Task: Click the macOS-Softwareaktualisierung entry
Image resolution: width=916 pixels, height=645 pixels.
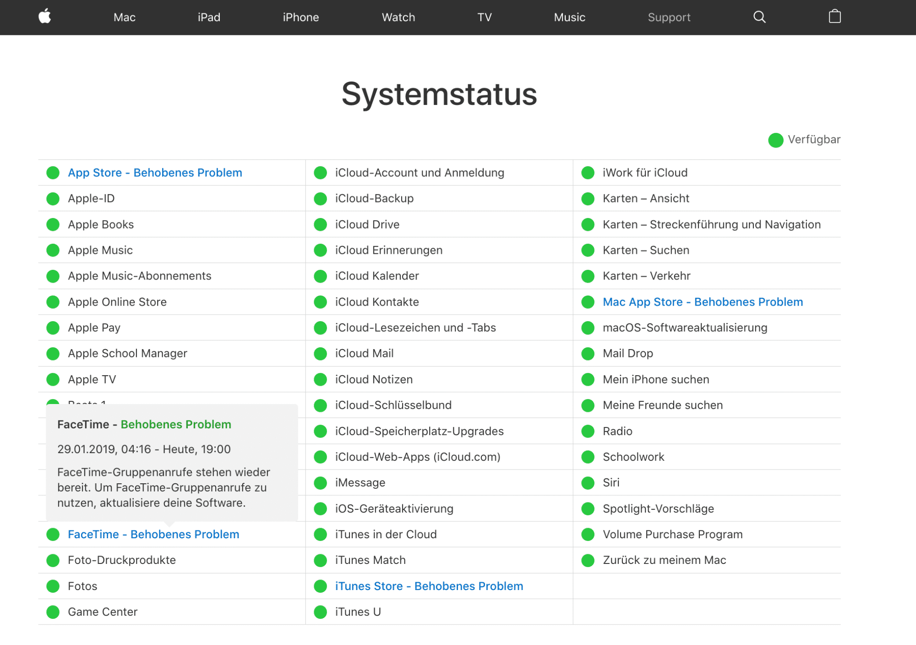Action: coord(685,328)
